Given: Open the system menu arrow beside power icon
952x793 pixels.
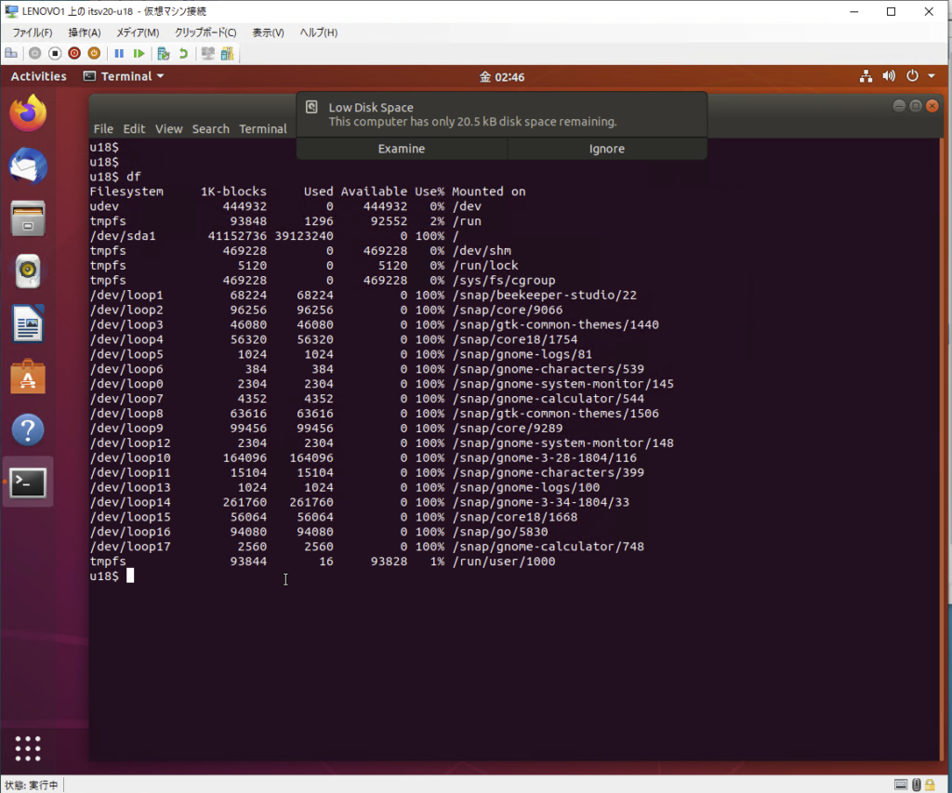Looking at the screenshot, I should click(931, 76).
